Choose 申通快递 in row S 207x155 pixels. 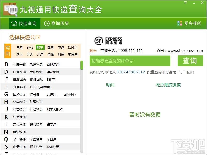coord(19,147)
